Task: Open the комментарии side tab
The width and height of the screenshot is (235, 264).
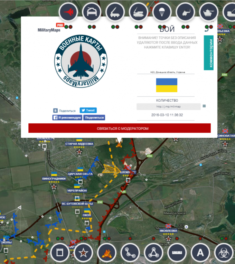Action: (208, 53)
